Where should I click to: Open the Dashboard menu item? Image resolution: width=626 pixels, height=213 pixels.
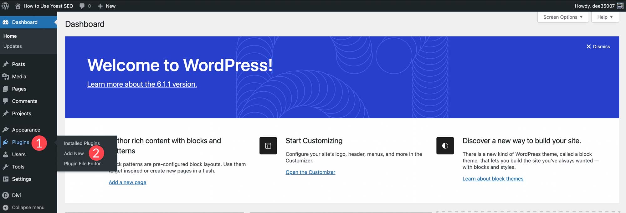click(x=28, y=22)
